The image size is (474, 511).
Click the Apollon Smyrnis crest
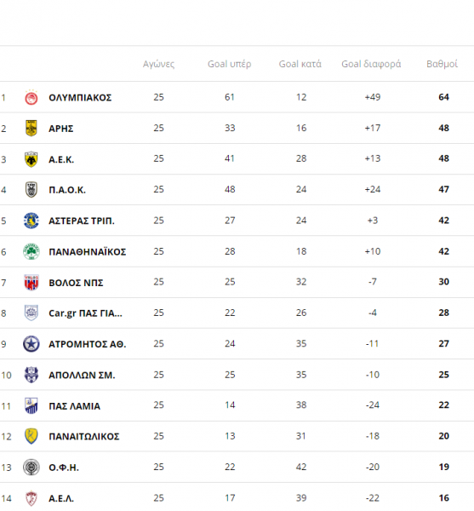(31, 375)
